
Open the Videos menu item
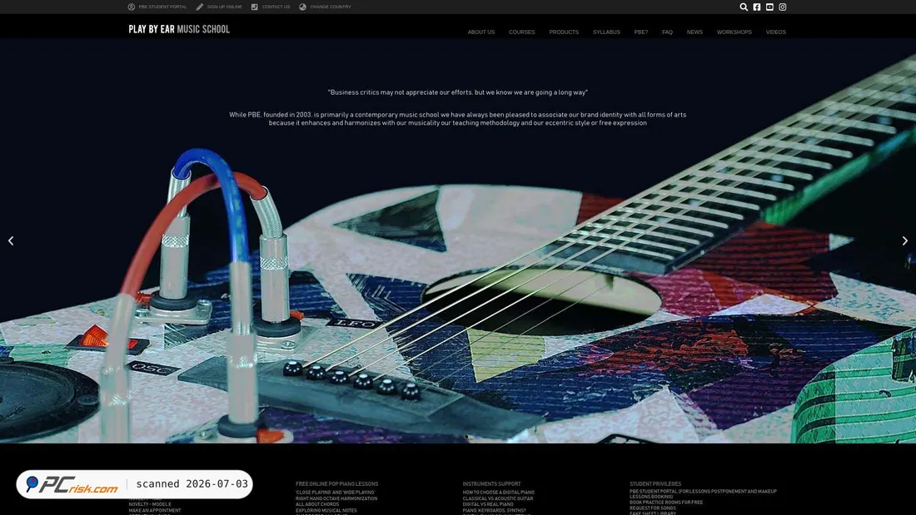(776, 32)
